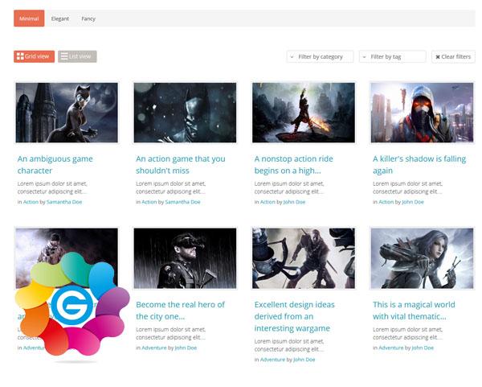Select the Minimal tab
This screenshot has width=482, height=387.
tap(29, 19)
